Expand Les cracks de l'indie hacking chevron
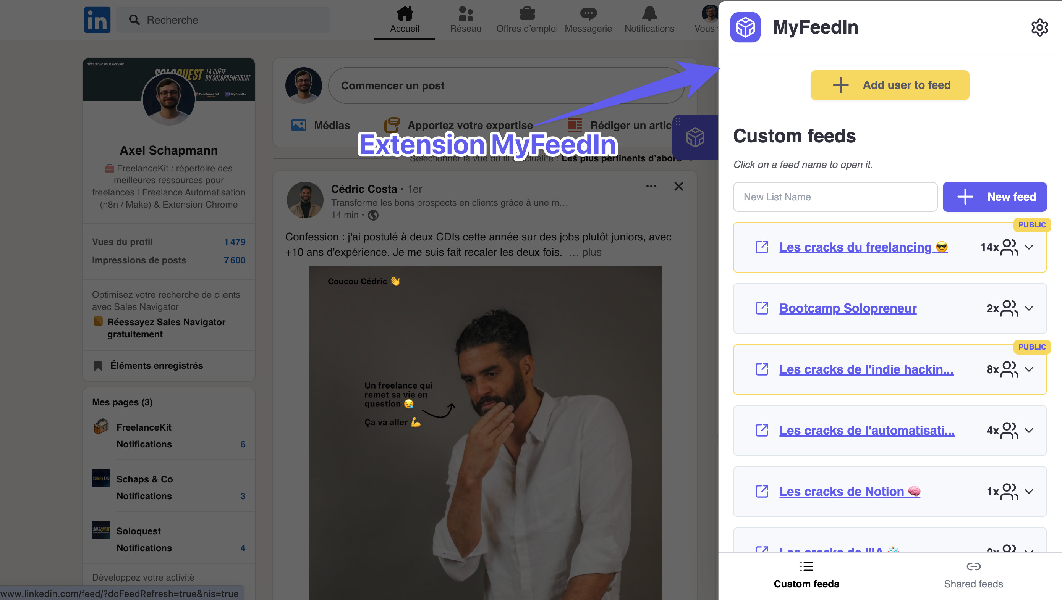This screenshot has width=1062, height=600. [1029, 369]
